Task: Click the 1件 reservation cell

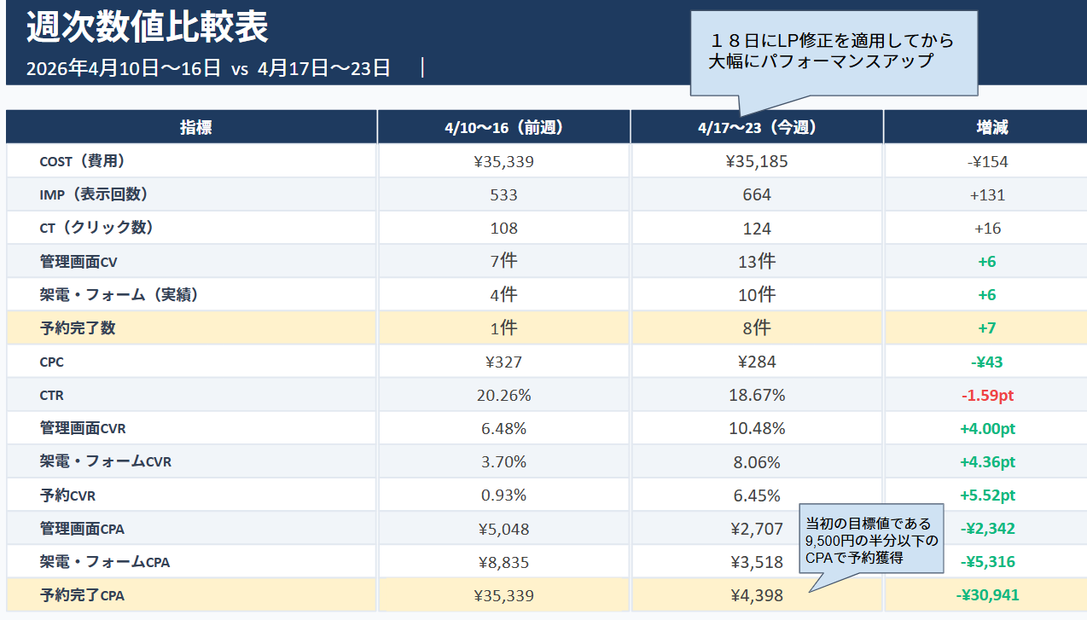Action: pos(503,327)
